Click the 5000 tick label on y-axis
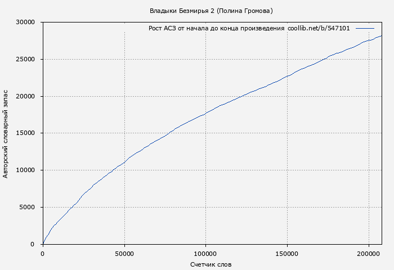 [27, 207]
